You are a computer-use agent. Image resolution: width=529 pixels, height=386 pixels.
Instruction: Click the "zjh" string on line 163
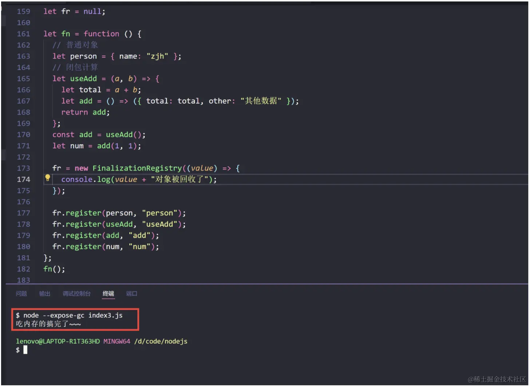(157, 56)
